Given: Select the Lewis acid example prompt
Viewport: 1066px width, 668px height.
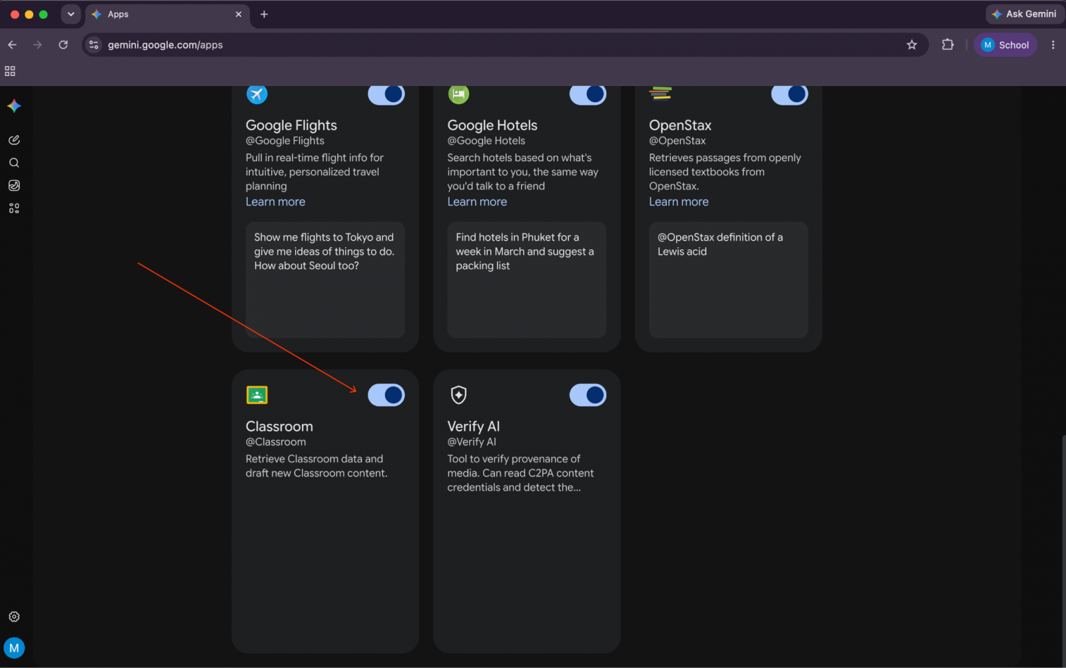Looking at the screenshot, I should point(729,280).
